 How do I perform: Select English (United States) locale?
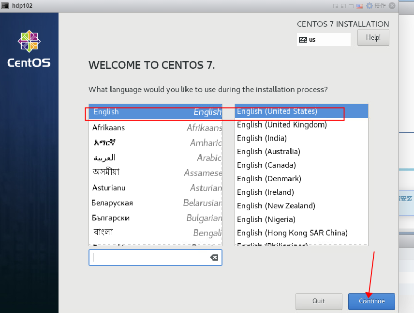pos(301,111)
